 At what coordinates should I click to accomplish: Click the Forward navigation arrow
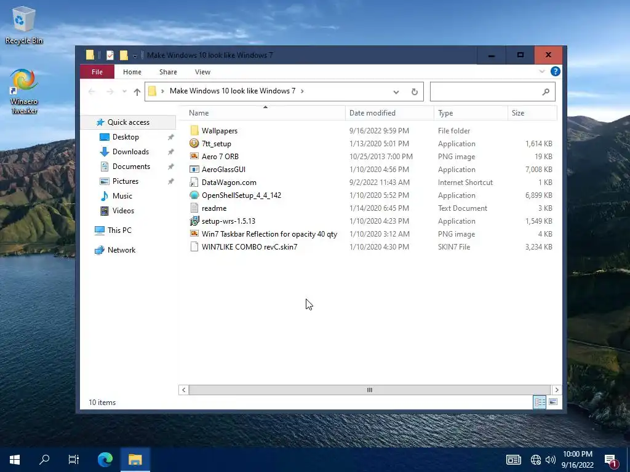pos(110,92)
